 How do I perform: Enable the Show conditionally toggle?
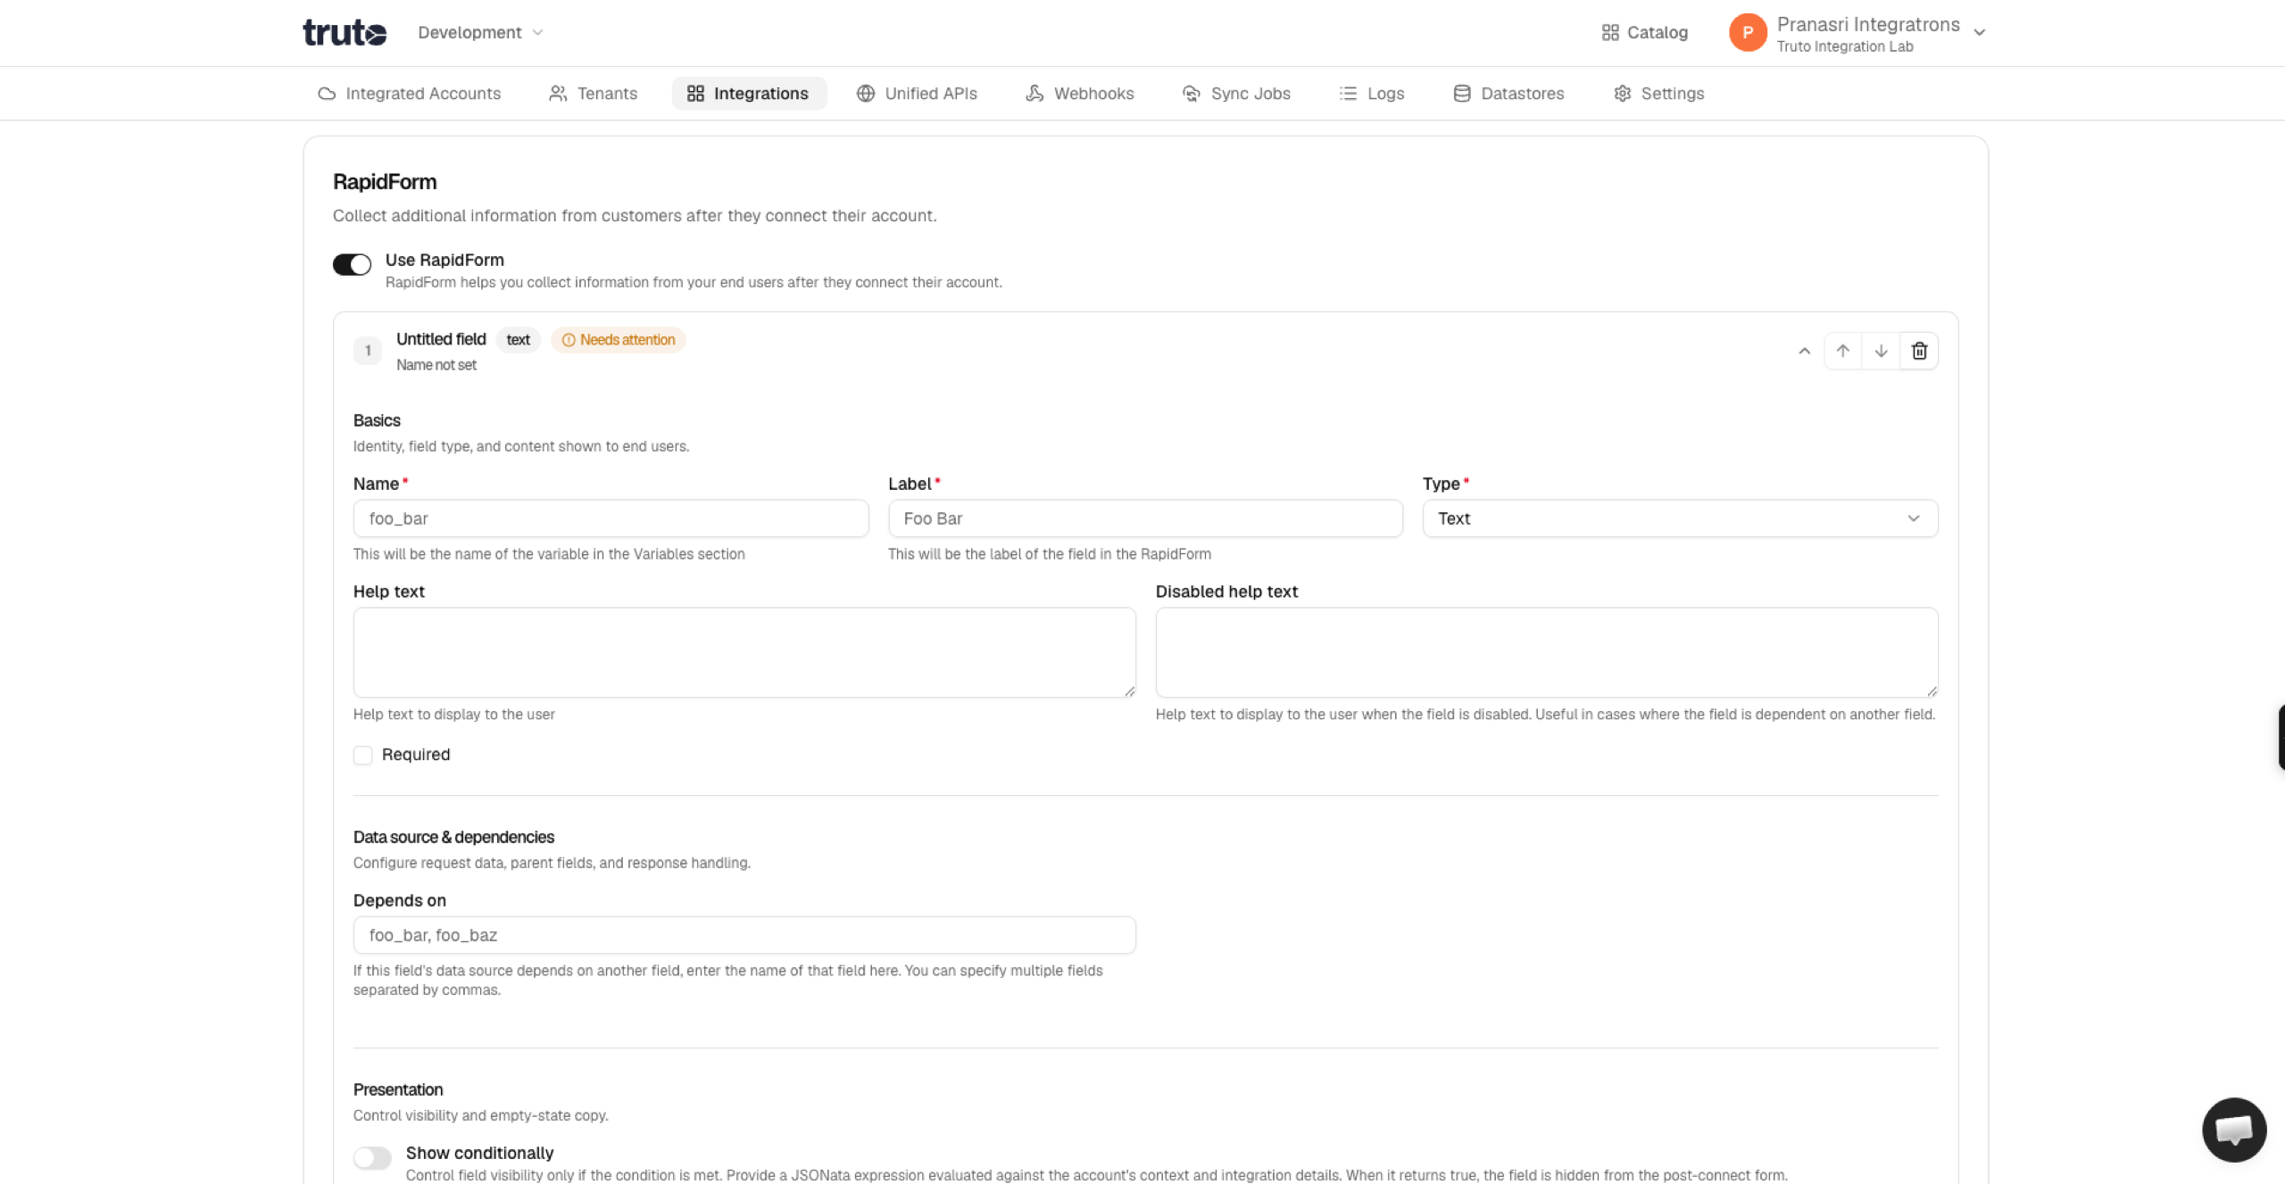click(372, 1158)
